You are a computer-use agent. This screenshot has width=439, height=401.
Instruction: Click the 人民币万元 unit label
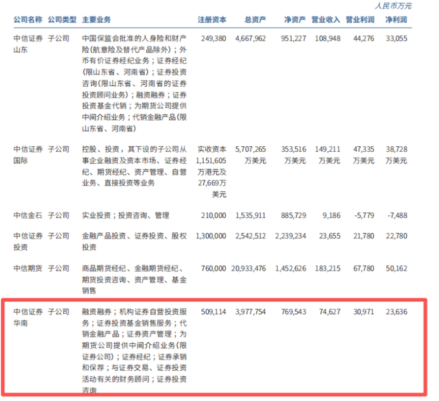pos(393,6)
